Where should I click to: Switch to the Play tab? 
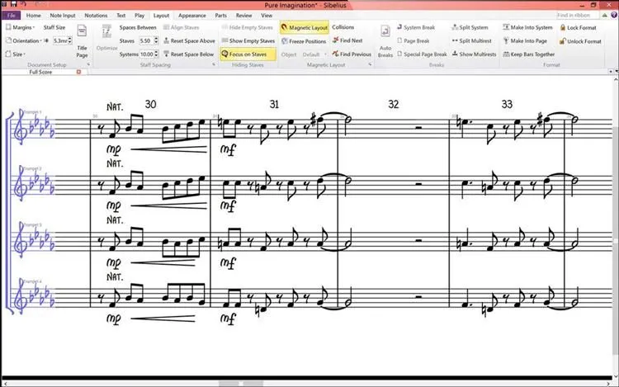coord(139,16)
